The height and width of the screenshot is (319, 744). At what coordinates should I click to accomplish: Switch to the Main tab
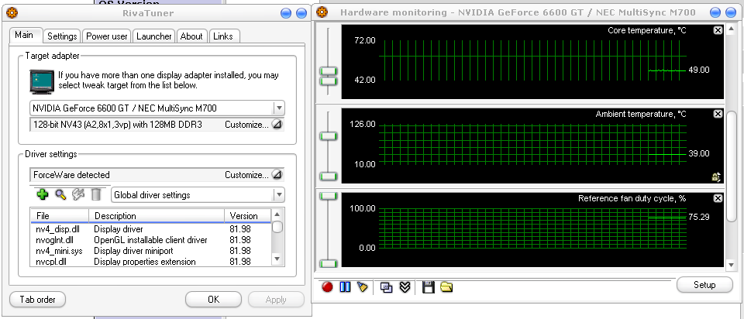(24, 35)
